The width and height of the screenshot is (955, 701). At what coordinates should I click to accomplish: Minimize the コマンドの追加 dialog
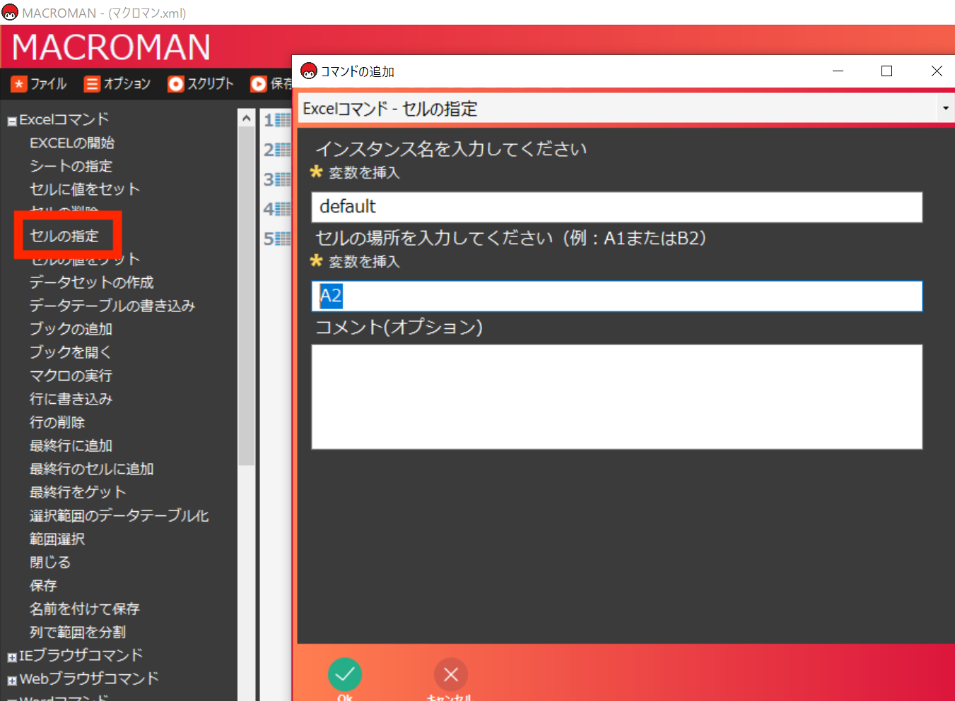(838, 71)
